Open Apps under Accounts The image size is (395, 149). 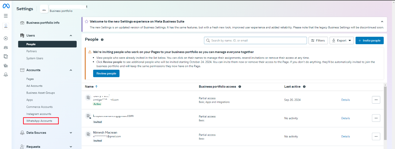point(30,100)
